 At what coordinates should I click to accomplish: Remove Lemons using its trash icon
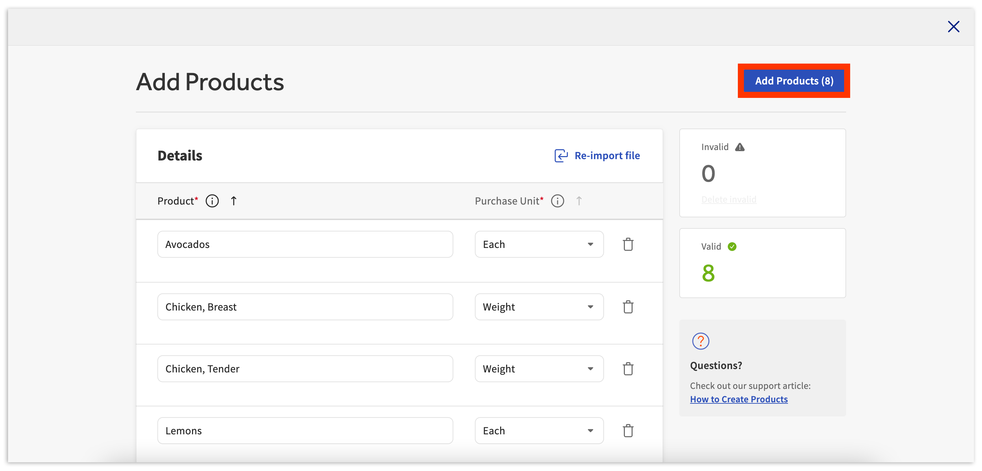628,431
